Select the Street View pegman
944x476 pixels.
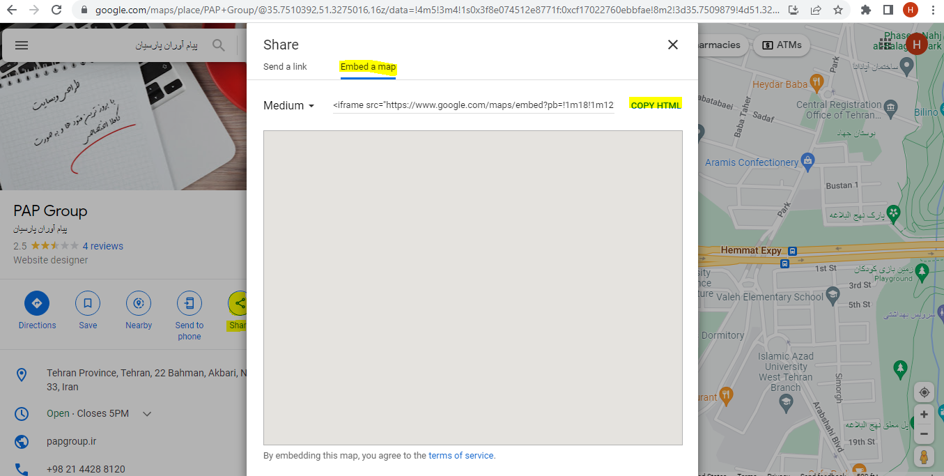[924, 457]
